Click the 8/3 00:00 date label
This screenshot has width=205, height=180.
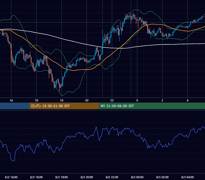pyautogui.click(x=137, y=177)
